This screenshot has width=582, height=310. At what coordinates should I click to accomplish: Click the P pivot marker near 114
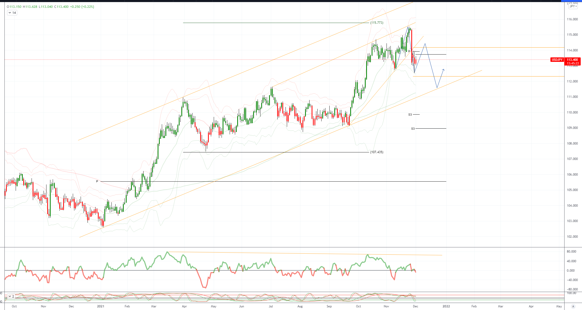click(x=409, y=51)
